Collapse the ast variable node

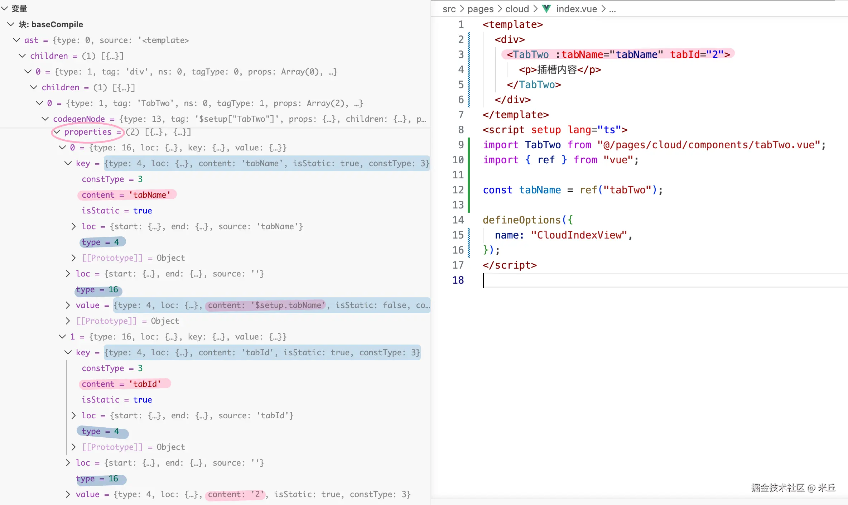16,40
